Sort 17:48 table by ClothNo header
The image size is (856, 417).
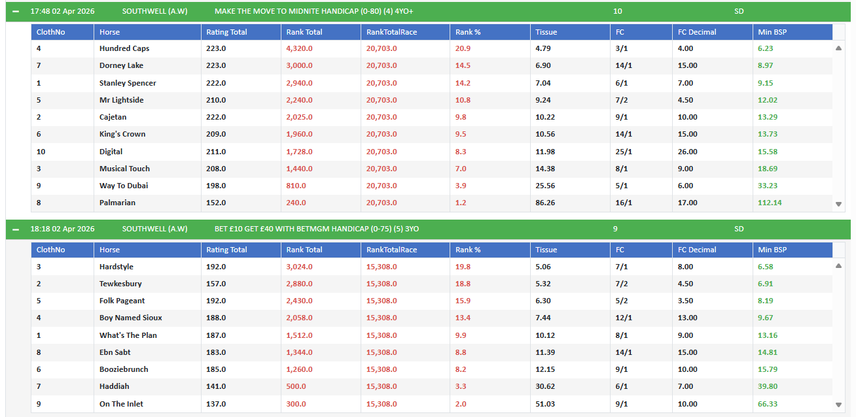[x=51, y=32]
